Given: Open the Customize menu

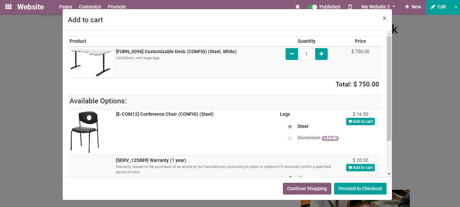Looking at the screenshot, I should pos(90,7).
